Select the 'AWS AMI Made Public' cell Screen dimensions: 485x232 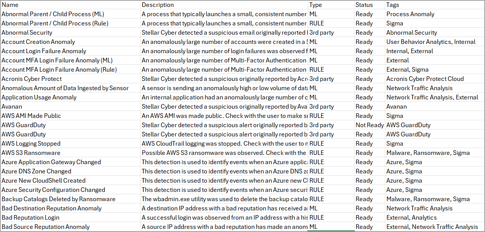click(70, 116)
